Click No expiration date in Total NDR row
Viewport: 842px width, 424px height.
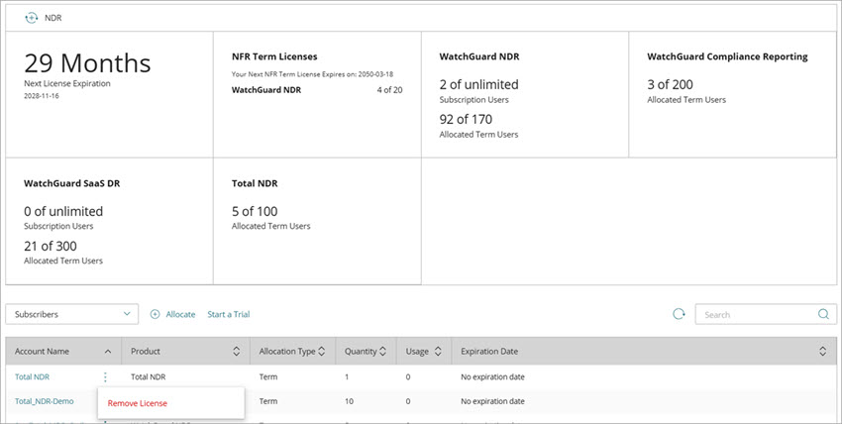[492, 376]
